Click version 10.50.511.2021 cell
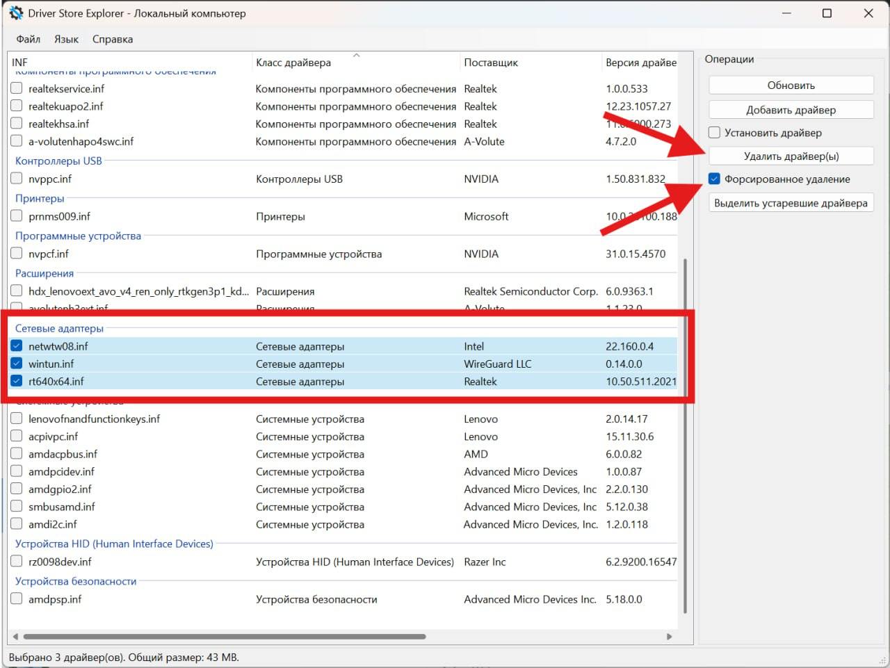The image size is (890, 668). coord(641,381)
